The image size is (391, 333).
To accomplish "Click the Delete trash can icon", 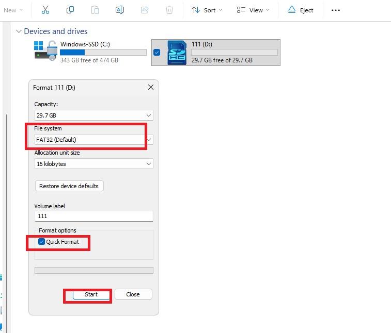I will [169, 10].
